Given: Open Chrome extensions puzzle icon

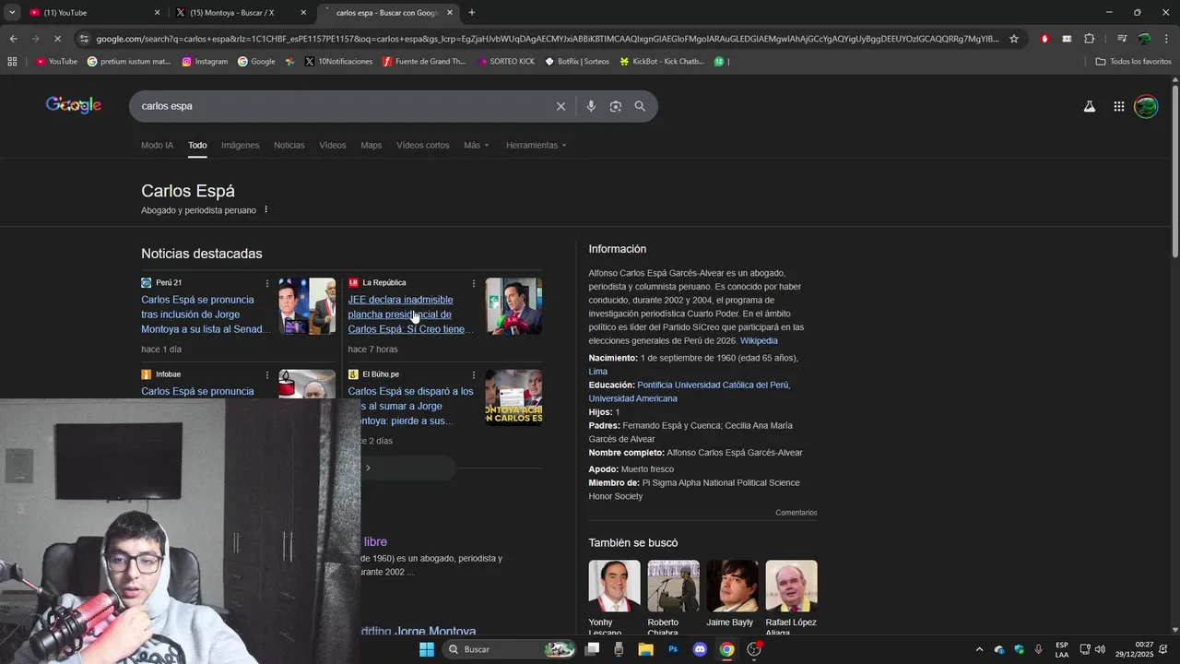Looking at the screenshot, I should 1090,39.
